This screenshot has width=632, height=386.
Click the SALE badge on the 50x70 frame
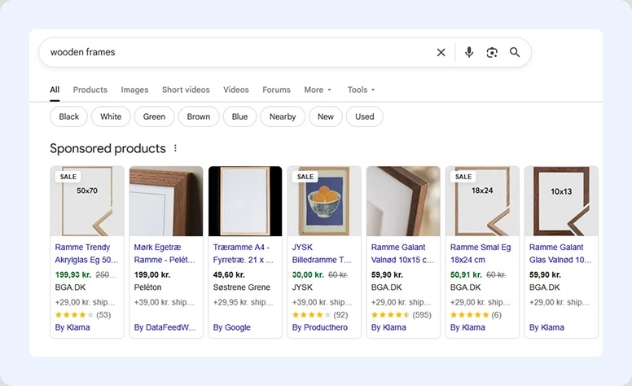(68, 177)
